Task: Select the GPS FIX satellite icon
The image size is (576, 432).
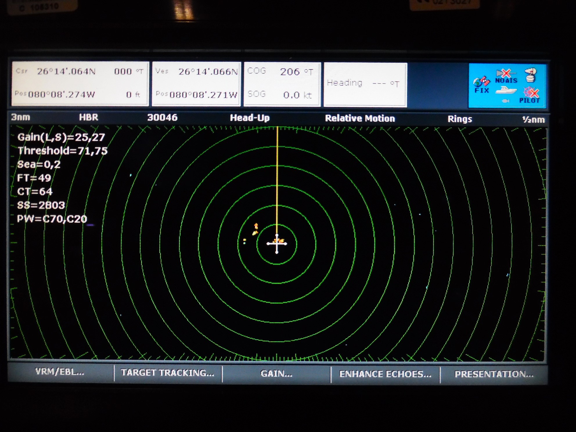Action: [482, 85]
